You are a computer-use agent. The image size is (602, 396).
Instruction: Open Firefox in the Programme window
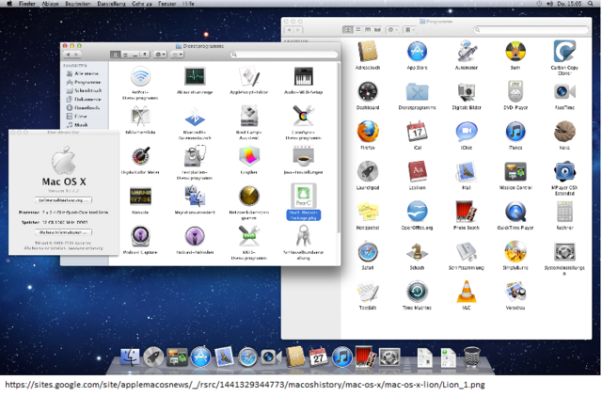(368, 132)
